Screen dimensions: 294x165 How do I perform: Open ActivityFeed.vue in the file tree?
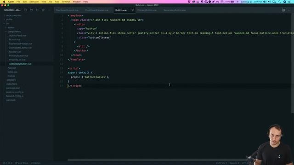click(x=17, y=36)
